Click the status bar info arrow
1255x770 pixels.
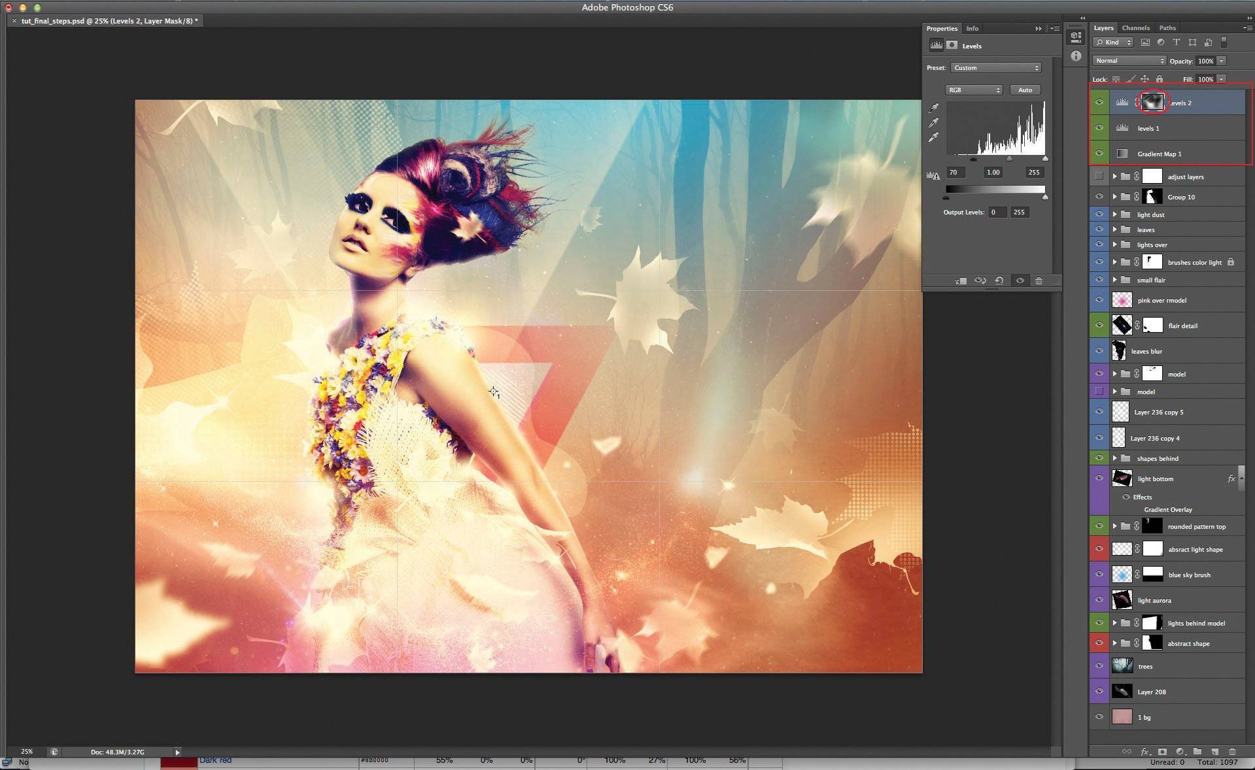[x=177, y=752]
